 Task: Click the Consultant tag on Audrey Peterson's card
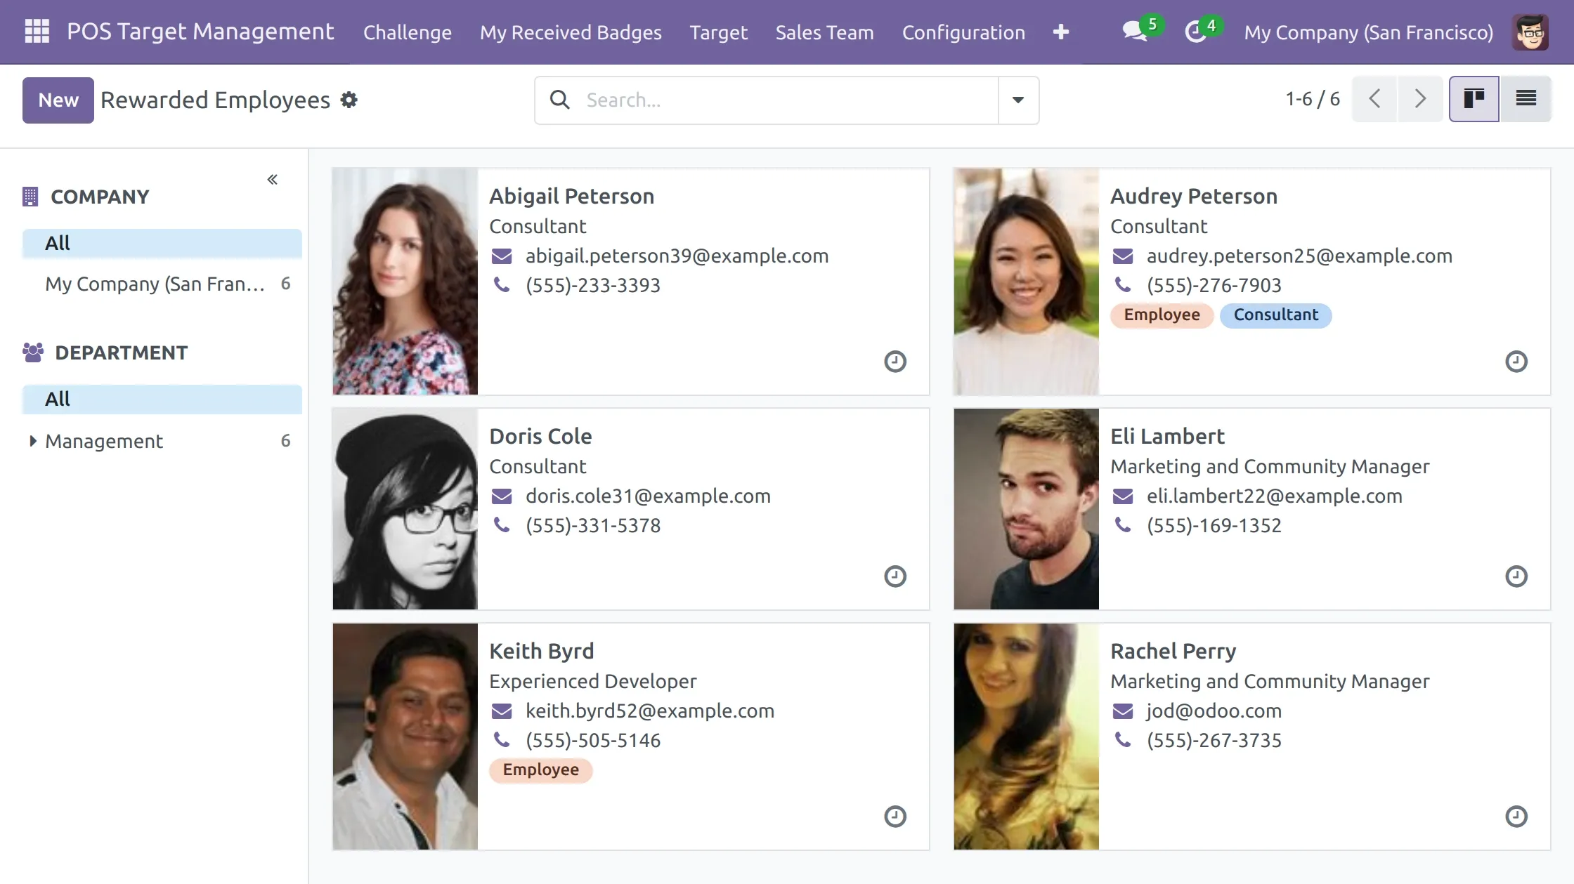click(x=1275, y=315)
